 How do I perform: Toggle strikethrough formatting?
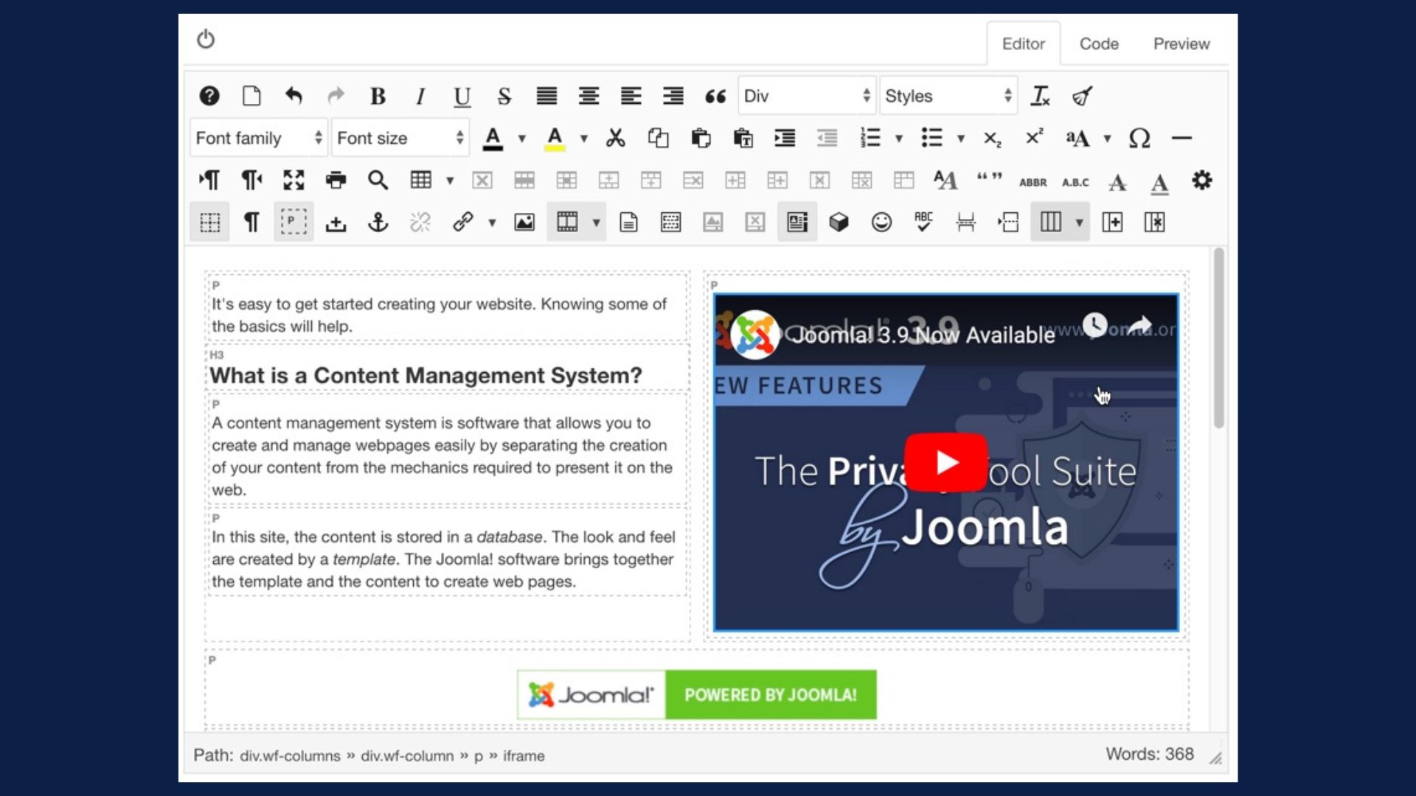(x=504, y=96)
